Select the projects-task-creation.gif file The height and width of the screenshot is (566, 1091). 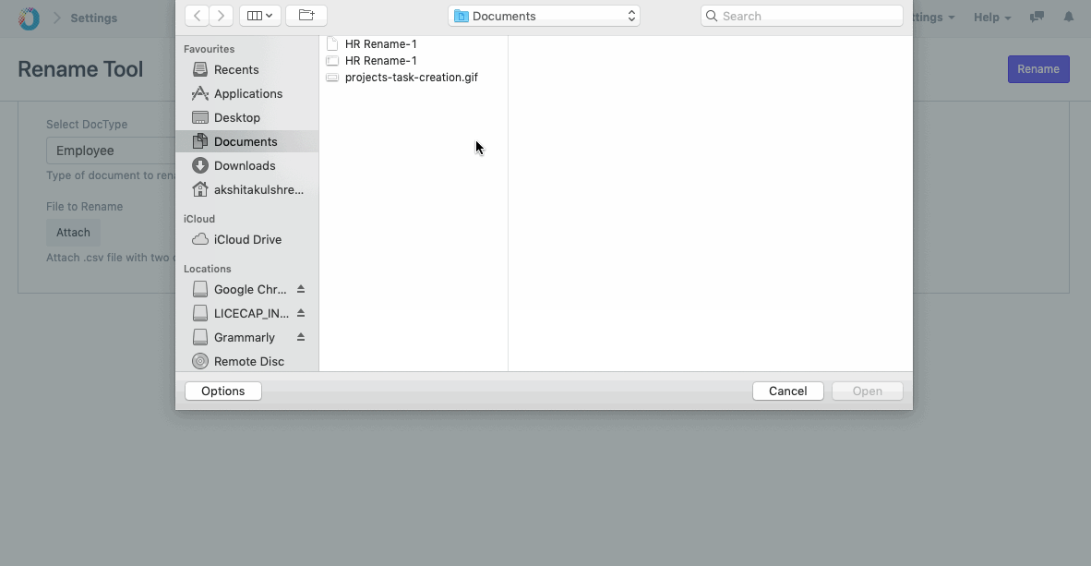tap(411, 78)
